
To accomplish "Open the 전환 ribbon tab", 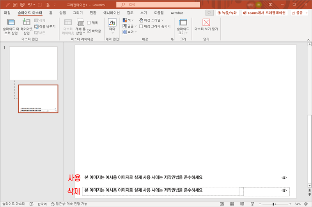I will tap(93, 13).
